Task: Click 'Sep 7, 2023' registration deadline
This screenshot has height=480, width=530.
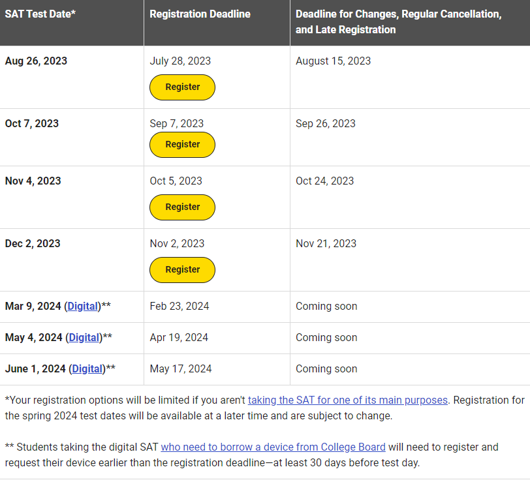Action: (x=177, y=123)
